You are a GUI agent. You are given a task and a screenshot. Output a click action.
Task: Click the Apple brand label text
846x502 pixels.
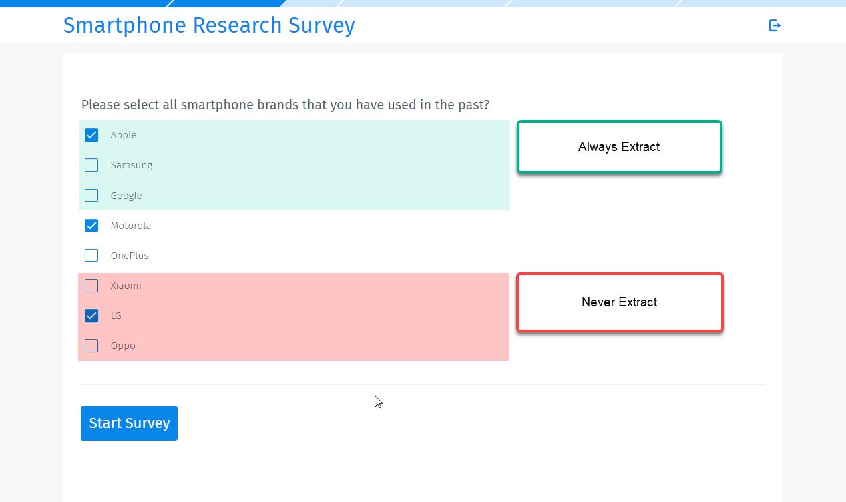(124, 135)
